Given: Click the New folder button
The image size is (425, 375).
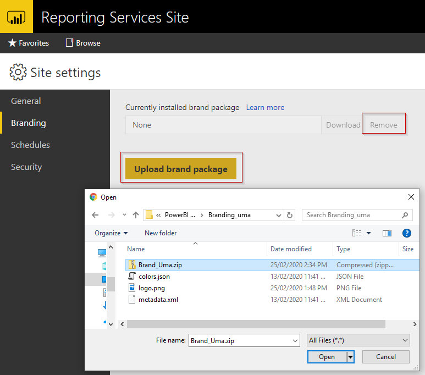Looking at the screenshot, I should coord(161,233).
